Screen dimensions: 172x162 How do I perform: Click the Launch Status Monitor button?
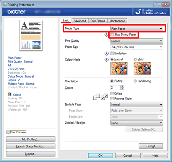(31, 146)
